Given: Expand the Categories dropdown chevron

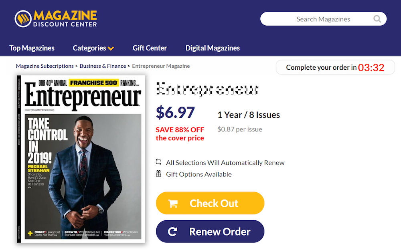Looking at the screenshot, I should point(111,48).
